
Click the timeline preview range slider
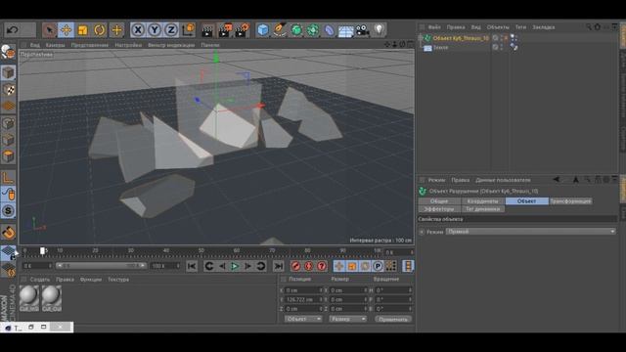click(101, 266)
